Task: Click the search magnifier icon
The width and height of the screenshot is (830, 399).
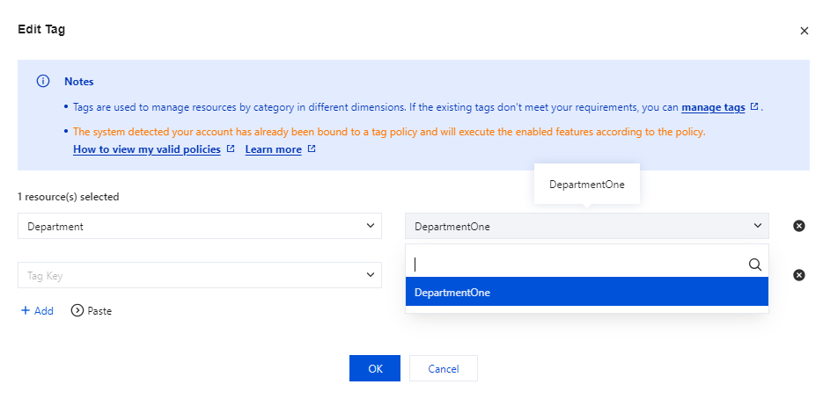Action: coord(754,264)
